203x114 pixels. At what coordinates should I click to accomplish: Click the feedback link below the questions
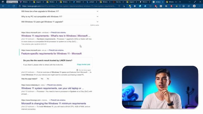tap(95, 25)
